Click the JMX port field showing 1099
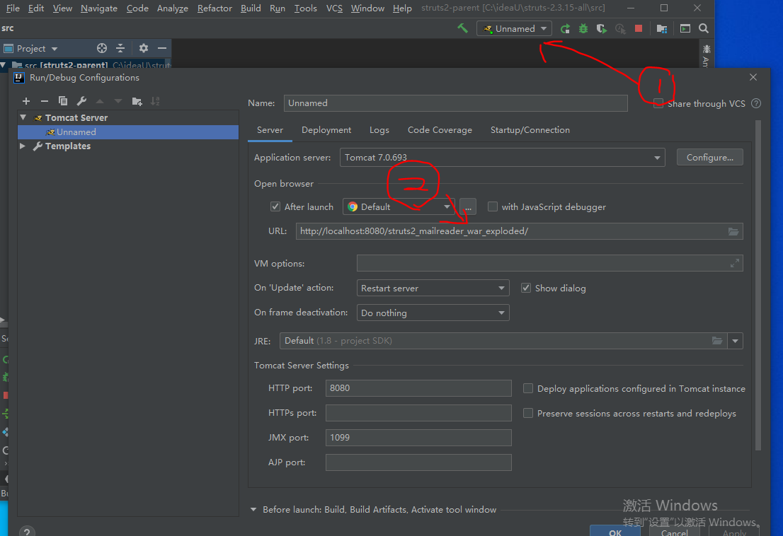This screenshot has width=783, height=536. click(418, 437)
